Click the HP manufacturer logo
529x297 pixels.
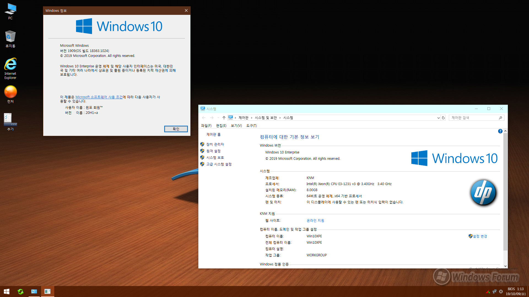[483, 193]
